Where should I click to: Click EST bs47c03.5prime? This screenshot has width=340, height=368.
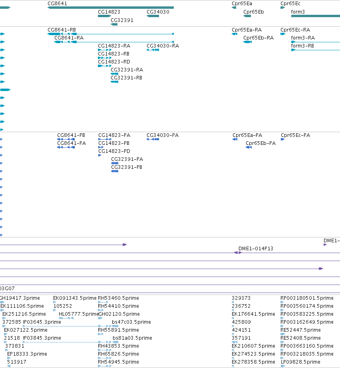(115, 326)
